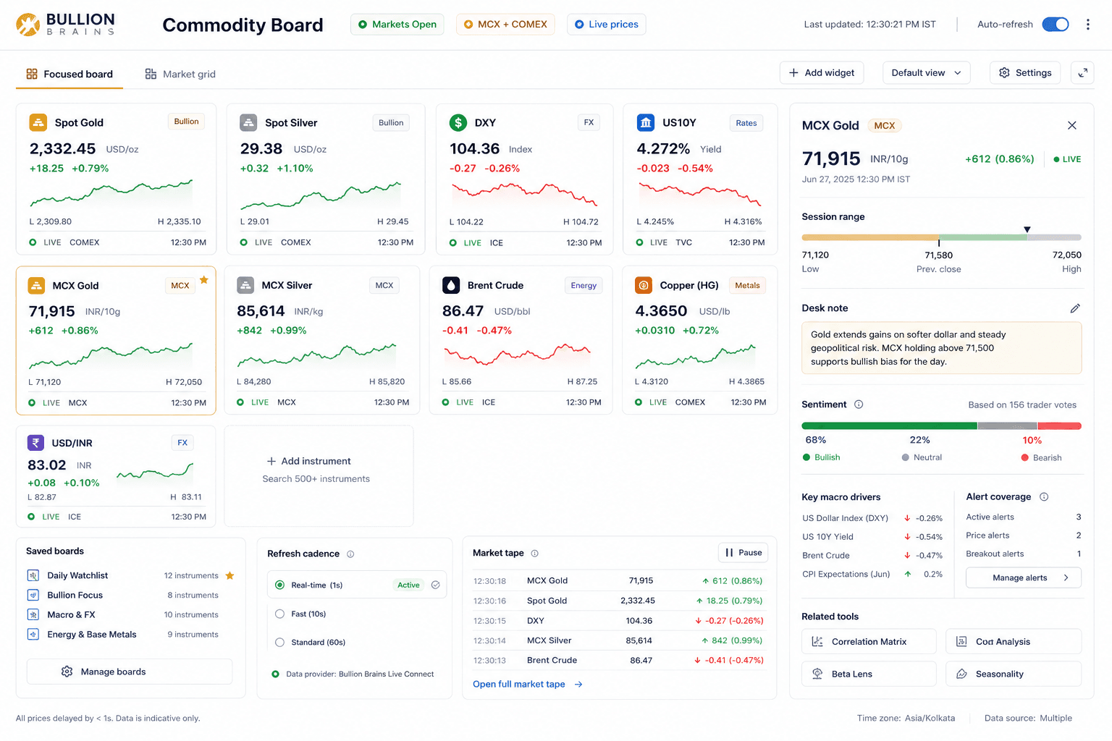The width and height of the screenshot is (1112, 741).
Task: Toggle the Auto-refresh switch
Action: [x=1056, y=25]
